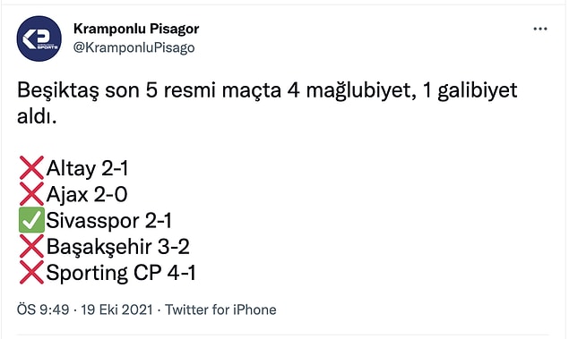Click the red cross beside Altay 2-1
The height and width of the screenshot is (339, 569).
[31, 167]
